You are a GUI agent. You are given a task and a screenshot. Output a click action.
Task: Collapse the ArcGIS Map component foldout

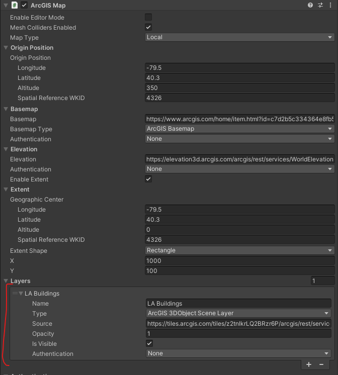[6, 5]
